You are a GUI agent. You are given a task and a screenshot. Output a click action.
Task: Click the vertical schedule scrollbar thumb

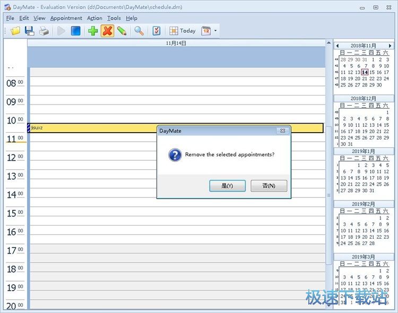(x=328, y=195)
